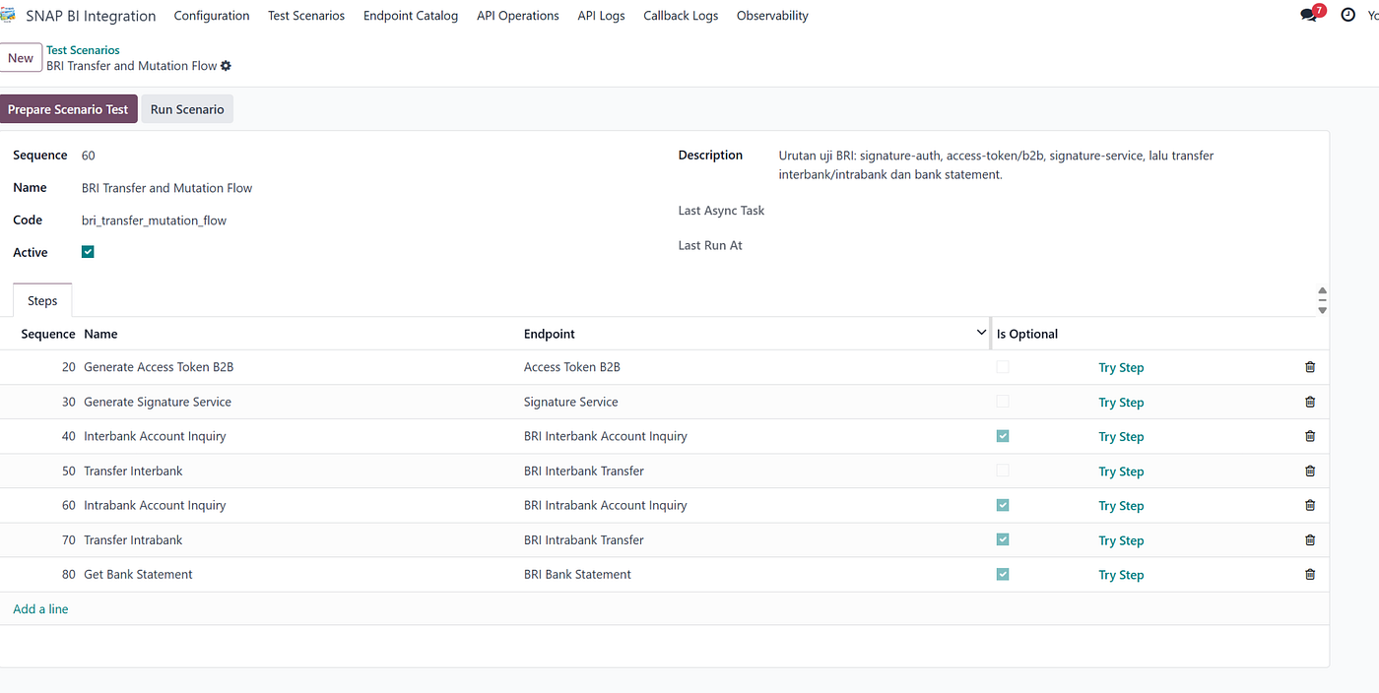Image resolution: width=1379 pixels, height=693 pixels.
Task: Click the scroll down arrow at right edge
Action: point(1322,309)
